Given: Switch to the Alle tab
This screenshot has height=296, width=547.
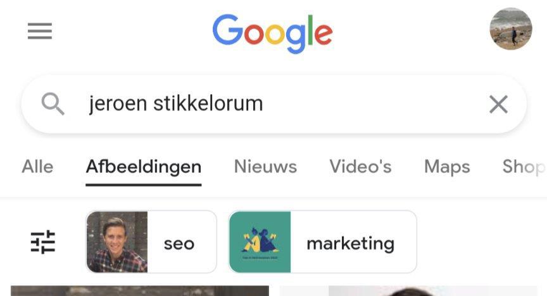Looking at the screenshot, I should (x=37, y=167).
